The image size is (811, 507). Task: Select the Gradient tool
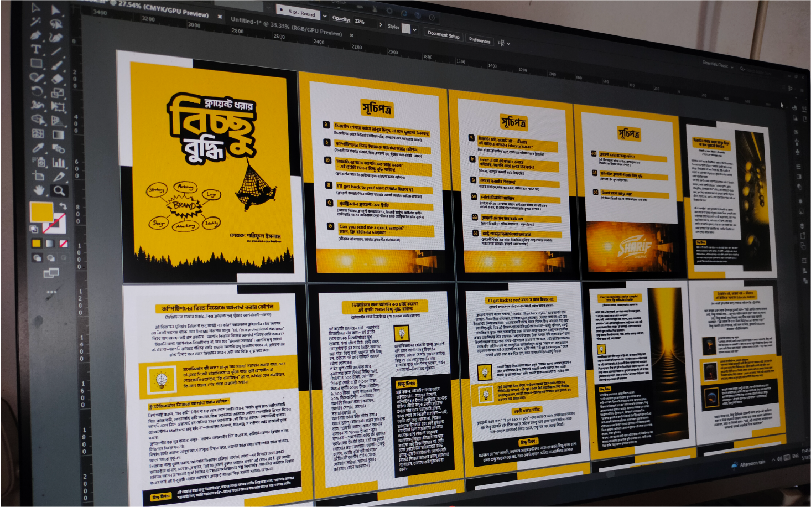(x=58, y=135)
